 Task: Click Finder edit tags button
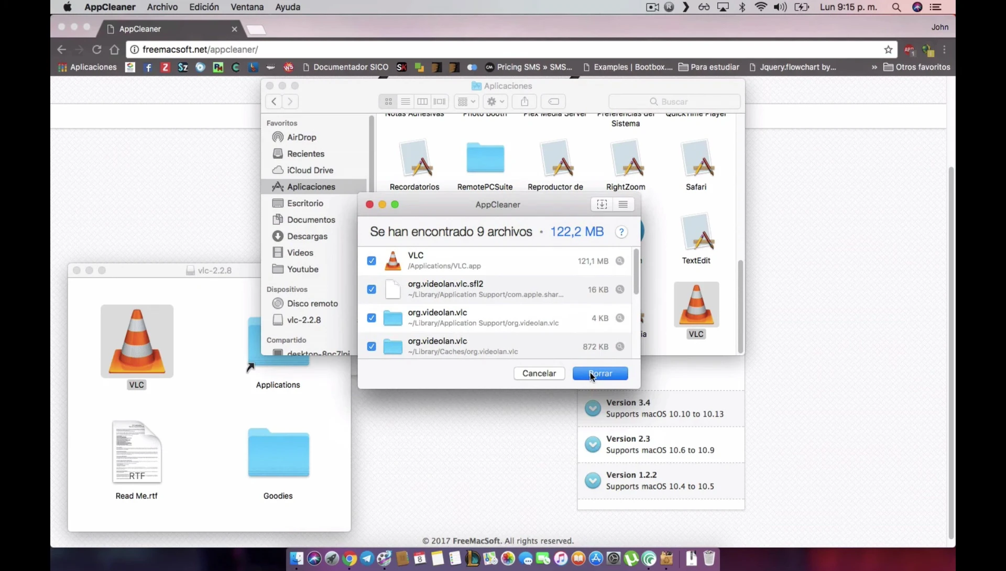(554, 102)
